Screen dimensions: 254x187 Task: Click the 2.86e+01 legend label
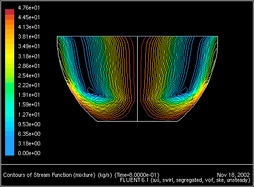(x=29, y=66)
